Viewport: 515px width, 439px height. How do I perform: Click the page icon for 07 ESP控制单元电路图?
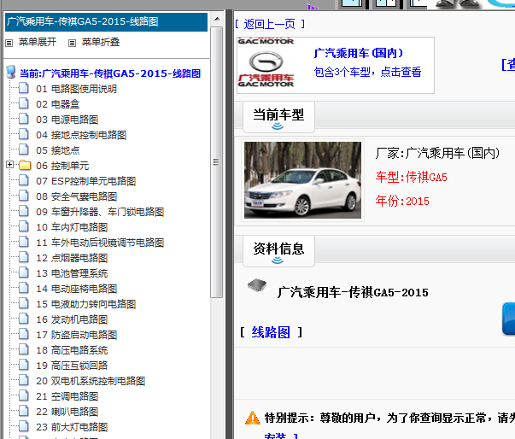click(24, 180)
